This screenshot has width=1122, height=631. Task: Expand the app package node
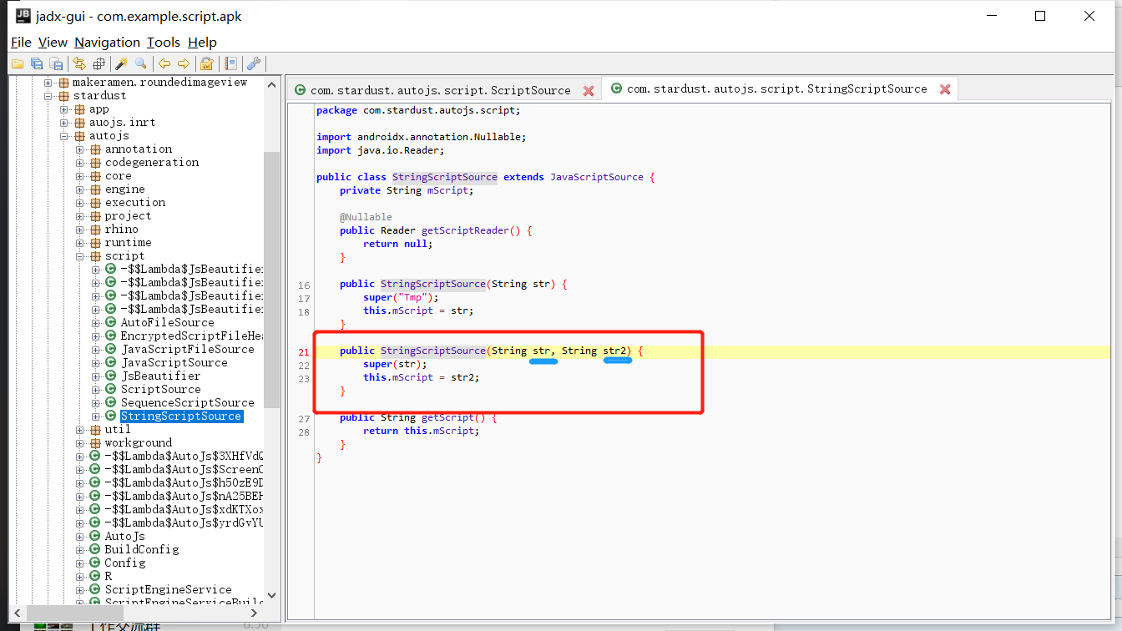click(x=64, y=109)
